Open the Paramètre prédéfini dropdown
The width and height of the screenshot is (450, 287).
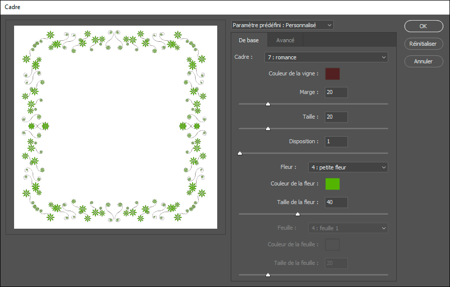(282, 25)
